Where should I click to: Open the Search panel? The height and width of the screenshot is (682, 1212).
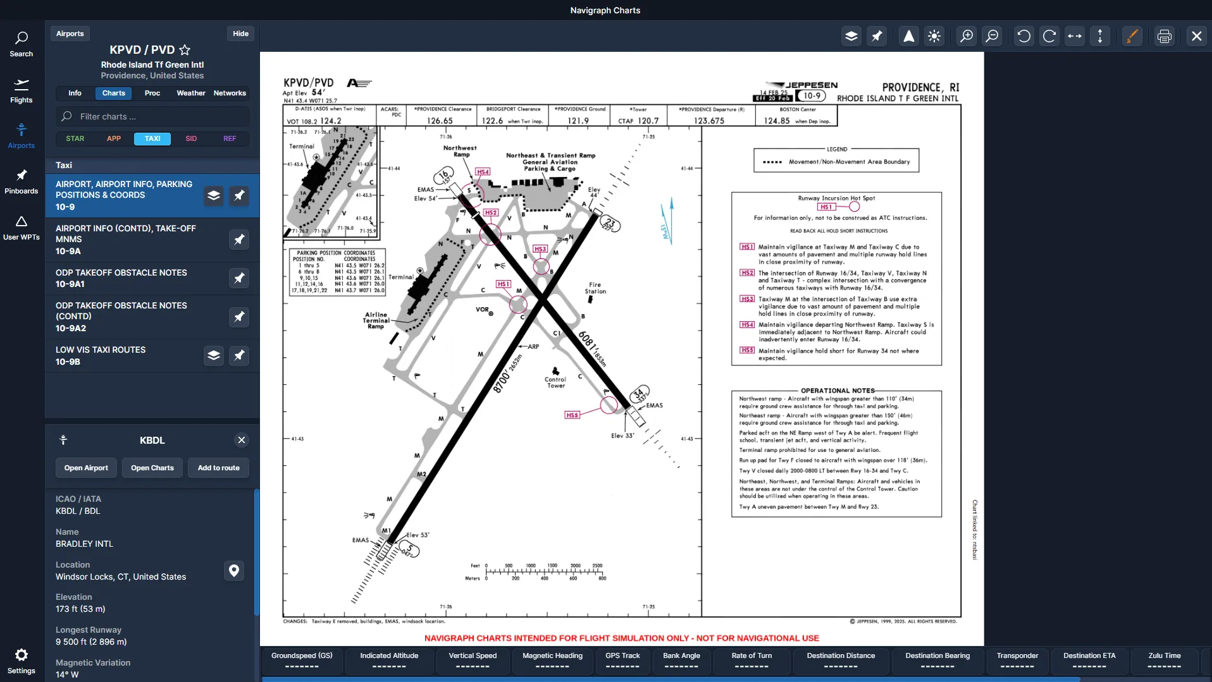21,43
